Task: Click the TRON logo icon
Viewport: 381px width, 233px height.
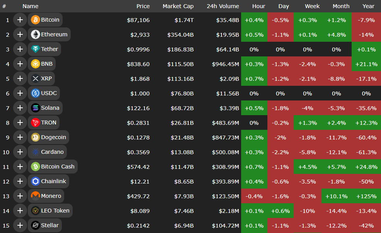Action: (36, 122)
